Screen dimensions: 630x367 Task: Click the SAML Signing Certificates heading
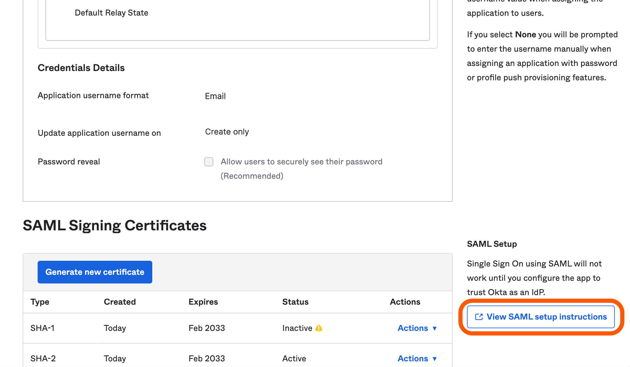[x=114, y=226]
